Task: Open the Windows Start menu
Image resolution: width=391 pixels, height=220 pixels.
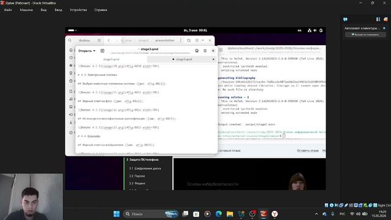Action: pos(117,214)
